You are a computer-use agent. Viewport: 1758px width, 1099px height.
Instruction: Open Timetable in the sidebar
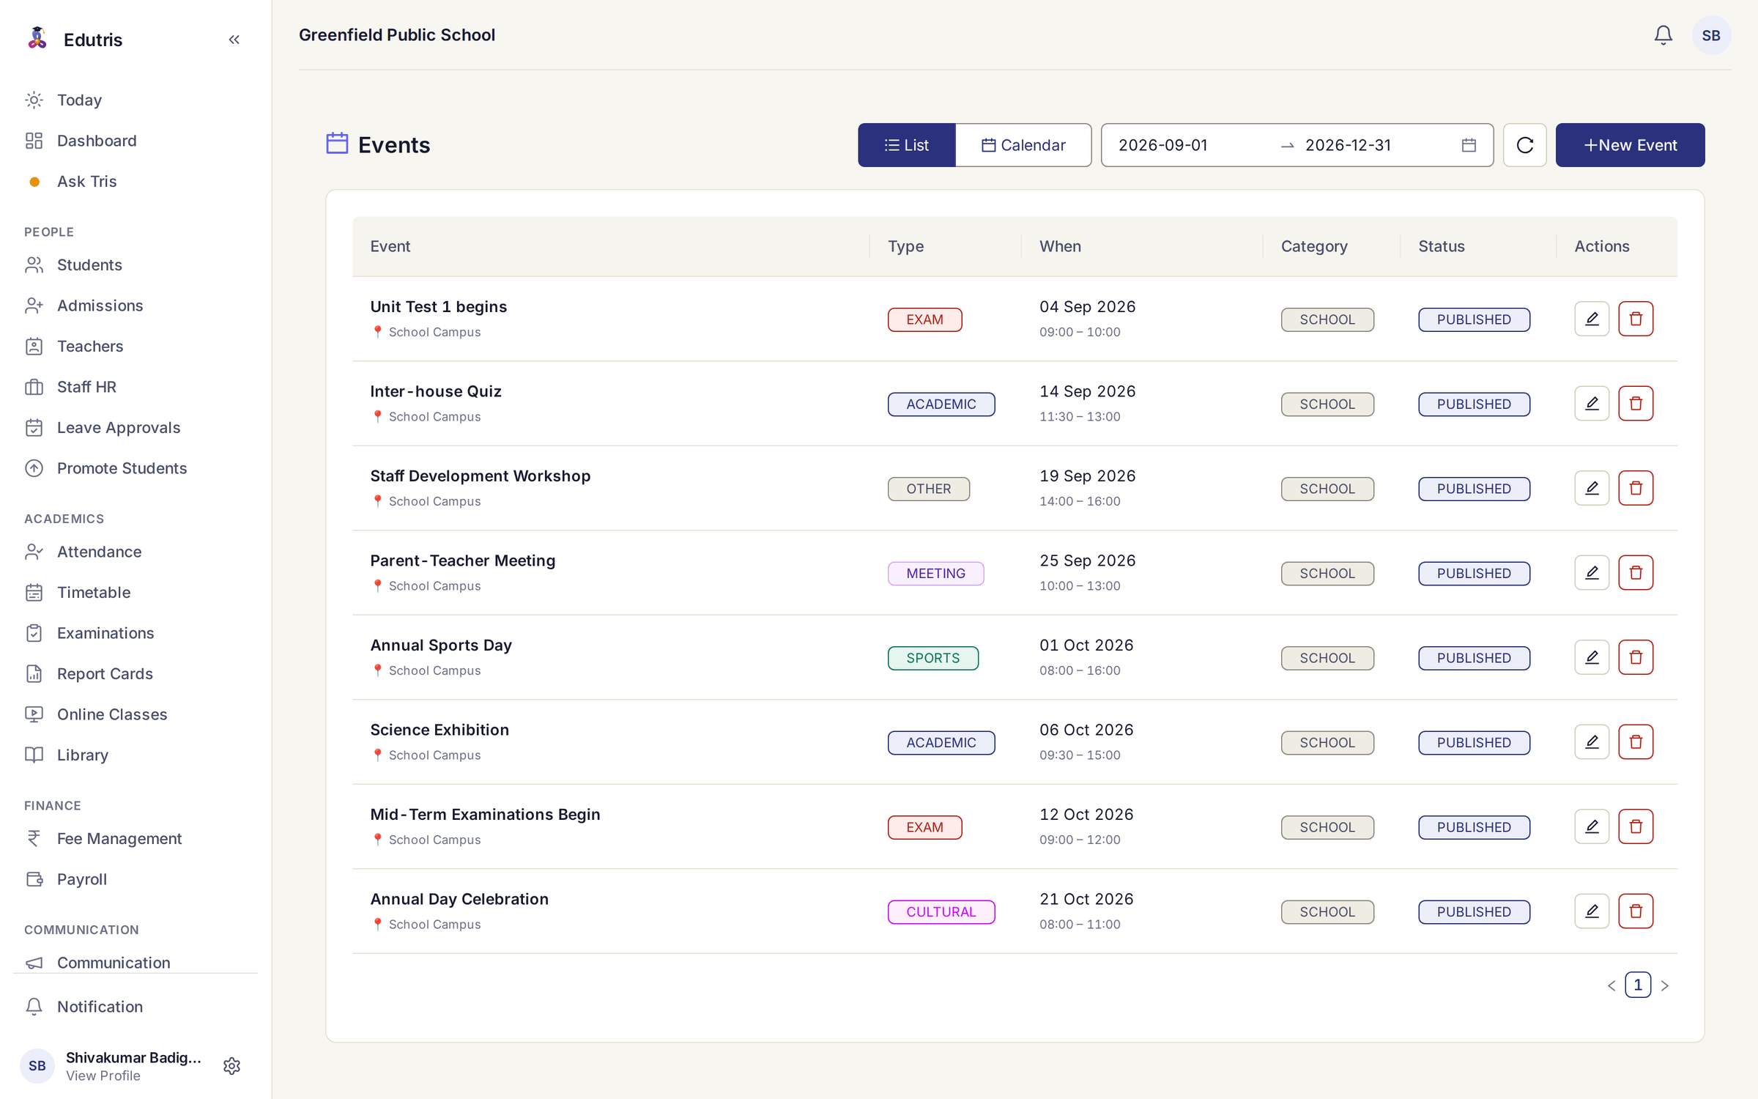point(94,592)
